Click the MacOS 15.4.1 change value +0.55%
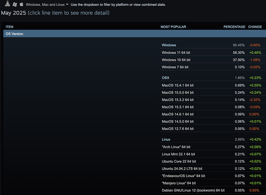 pos(255,85)
